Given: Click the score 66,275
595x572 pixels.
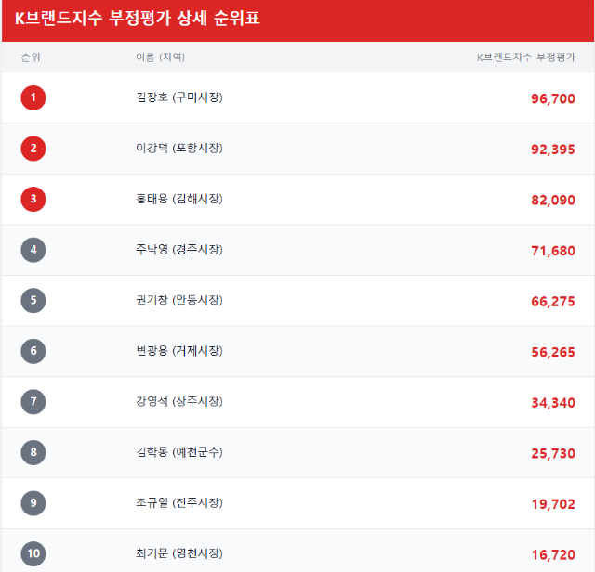Looking at the screenshot, I should click(x=553, y=302).
